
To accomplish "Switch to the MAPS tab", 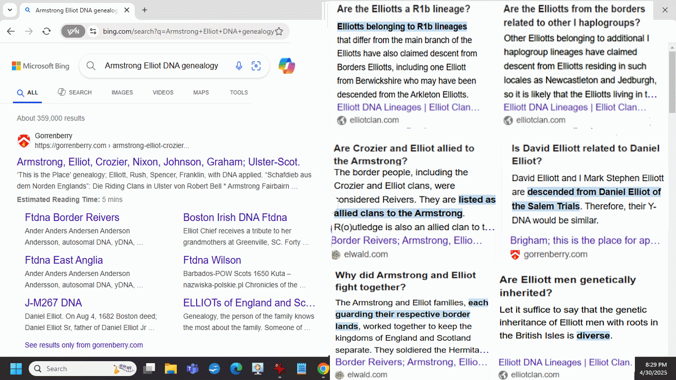I will [x=201, y=93].
